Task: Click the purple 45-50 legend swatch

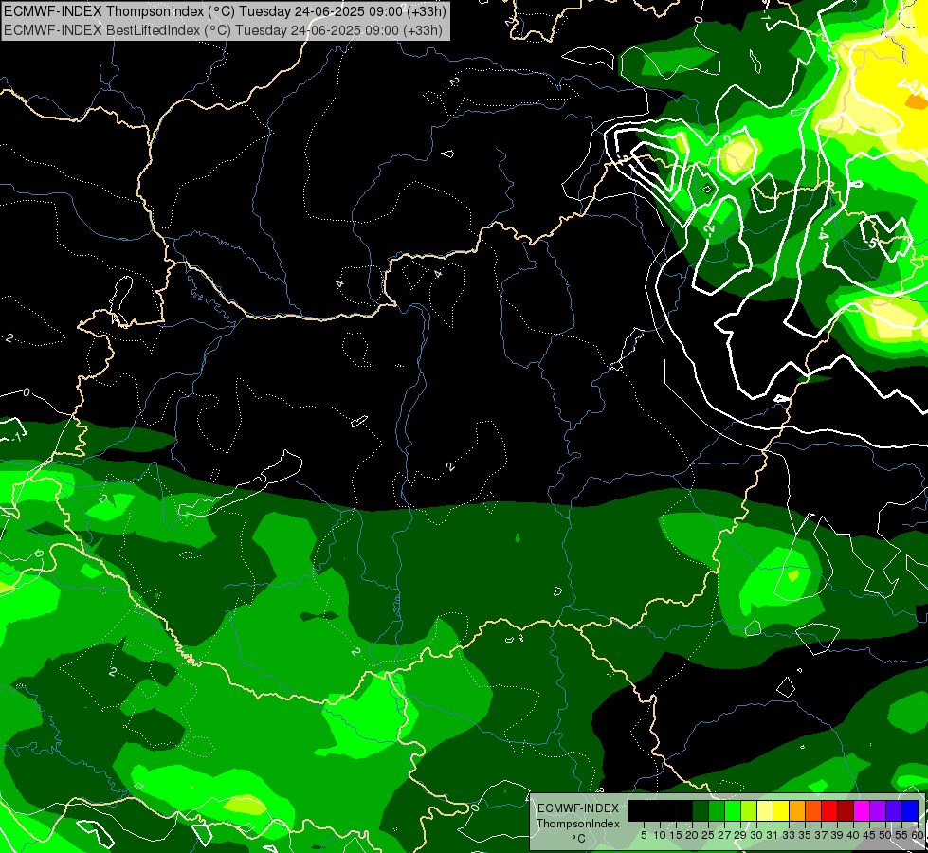Action: [878, 810]
